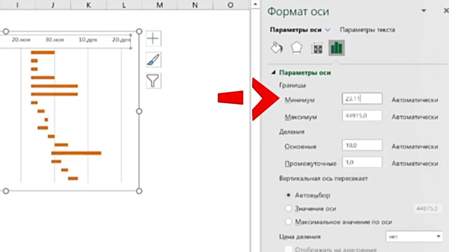Reset Промежуточные with its Автоматически button
Viewport: 449px width, 252px height.
pyautogui.click(x=415, y=164)
